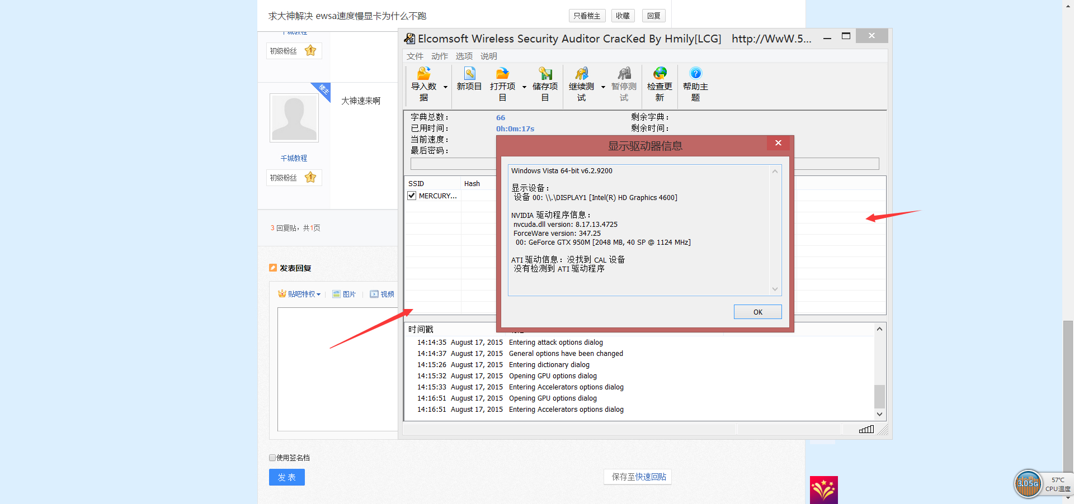Screen dimensions: 1074x504
Task: Click the Import Data (导入数据) toolbar icon
Action: point(424,73)
